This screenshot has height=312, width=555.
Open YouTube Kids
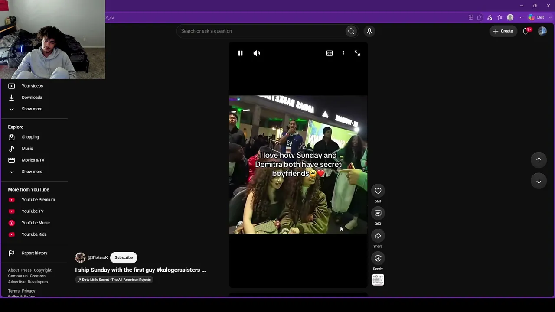pyautogui.click(x=35, y=234)
